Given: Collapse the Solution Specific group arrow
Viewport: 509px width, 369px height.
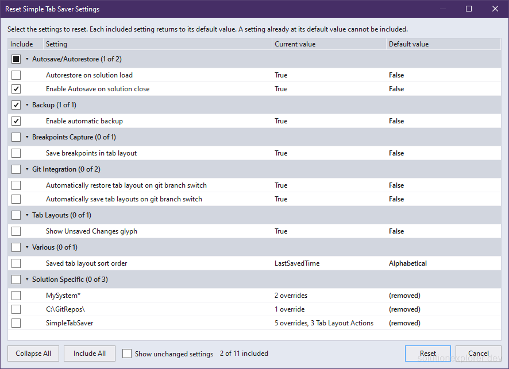Looking at the screenshot, I should pyautogui.click(x=27, y=279).
